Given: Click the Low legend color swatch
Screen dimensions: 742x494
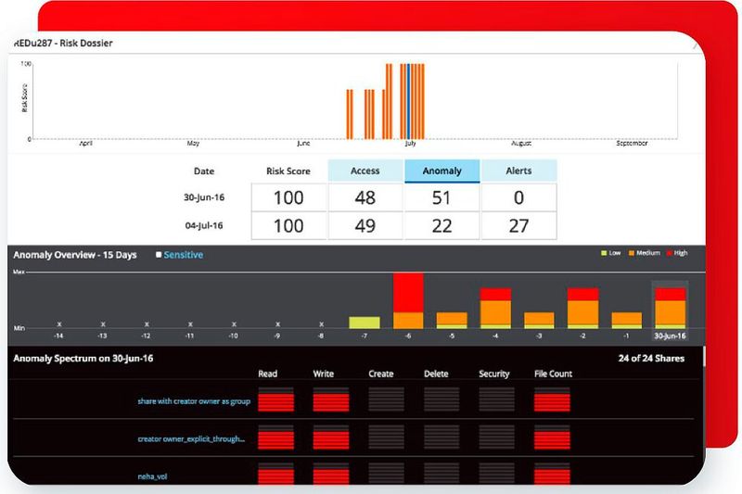Looking at the screenshot, I should [604, 254].
